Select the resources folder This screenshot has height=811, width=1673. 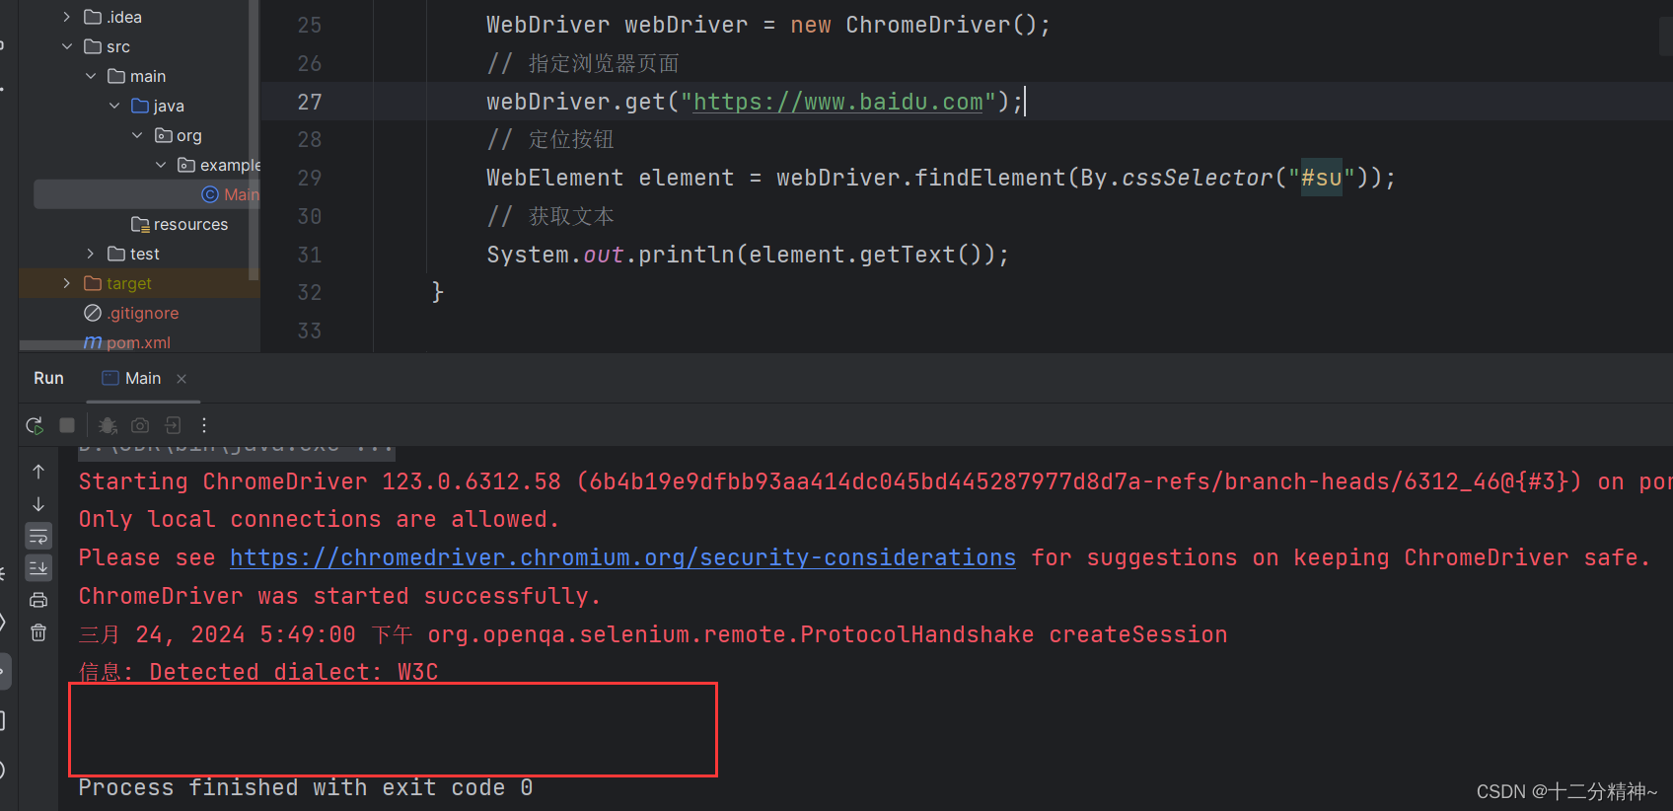(180, 224)
